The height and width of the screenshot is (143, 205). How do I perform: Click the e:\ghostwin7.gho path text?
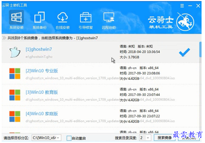(39, 57)
